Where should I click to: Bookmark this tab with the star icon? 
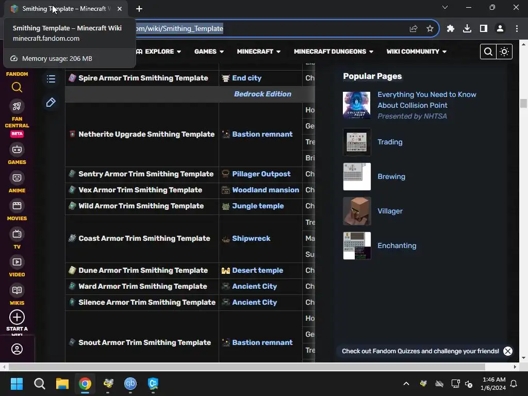[430, 29]
